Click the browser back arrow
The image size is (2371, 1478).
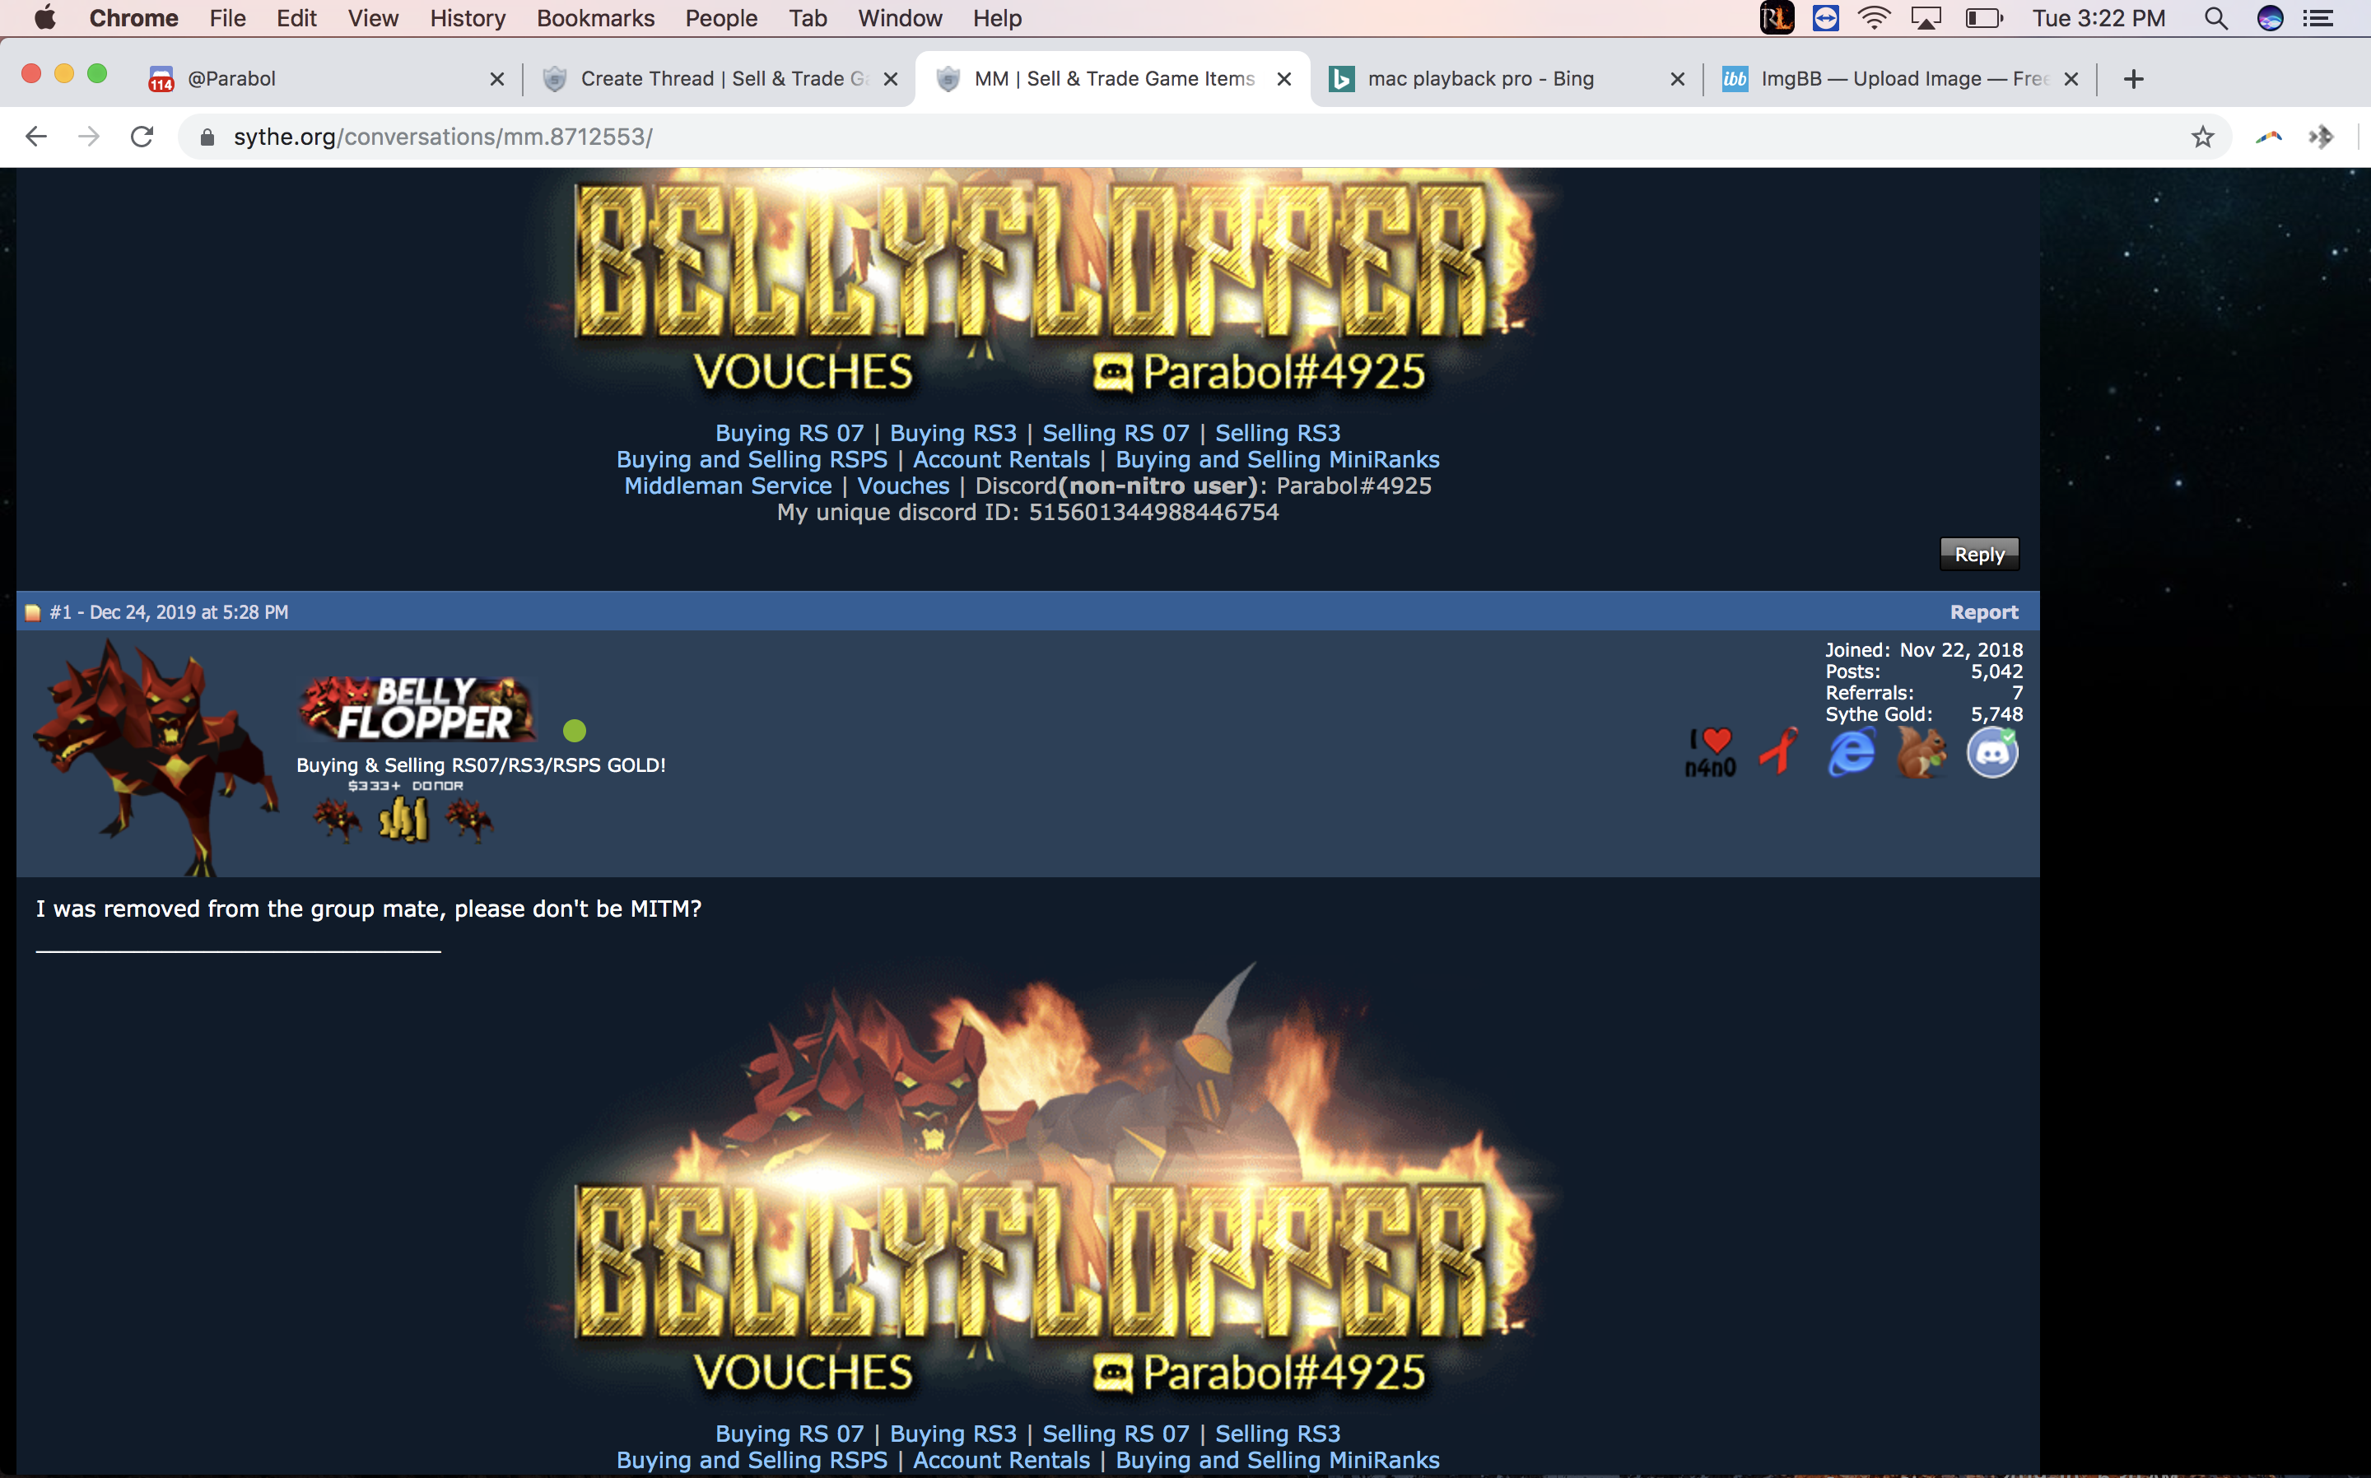36,137
